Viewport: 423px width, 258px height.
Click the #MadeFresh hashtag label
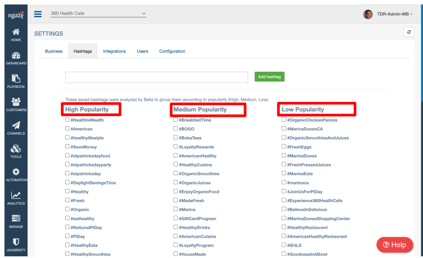tap(192, 201)
